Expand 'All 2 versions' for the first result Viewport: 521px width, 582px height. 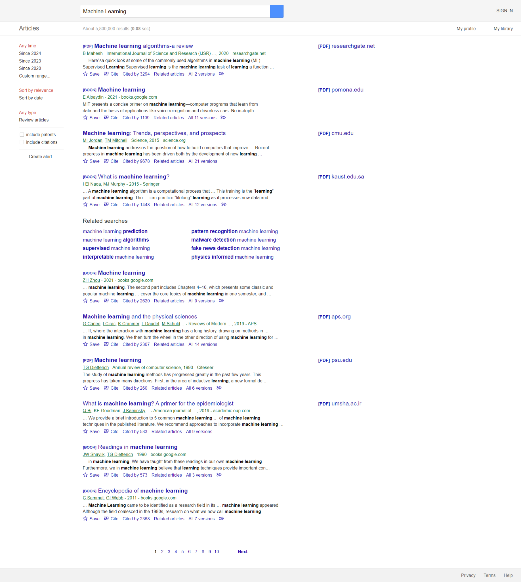coord(201,74)
